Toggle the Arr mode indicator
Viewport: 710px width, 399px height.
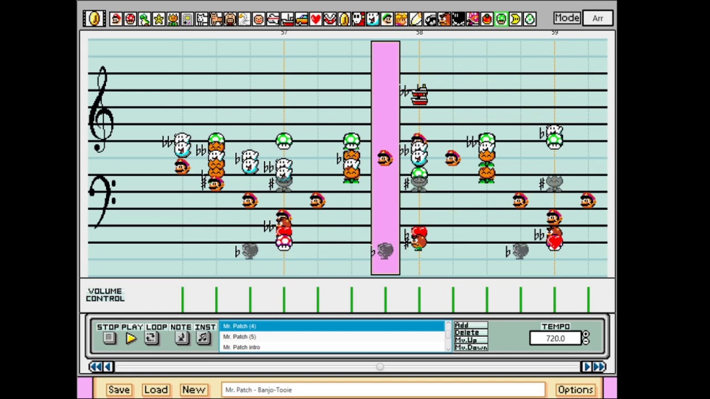point(597,18)
